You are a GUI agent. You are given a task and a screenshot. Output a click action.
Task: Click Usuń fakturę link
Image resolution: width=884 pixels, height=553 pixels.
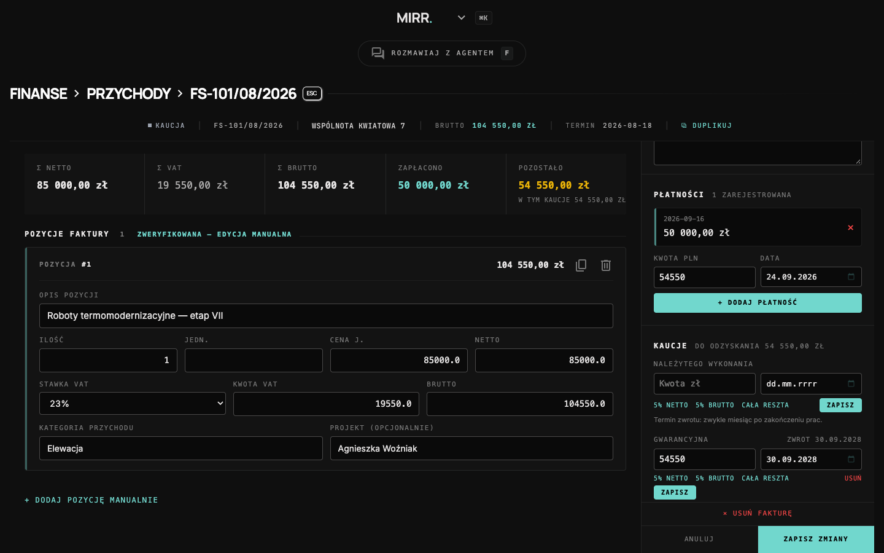[758, 513]
